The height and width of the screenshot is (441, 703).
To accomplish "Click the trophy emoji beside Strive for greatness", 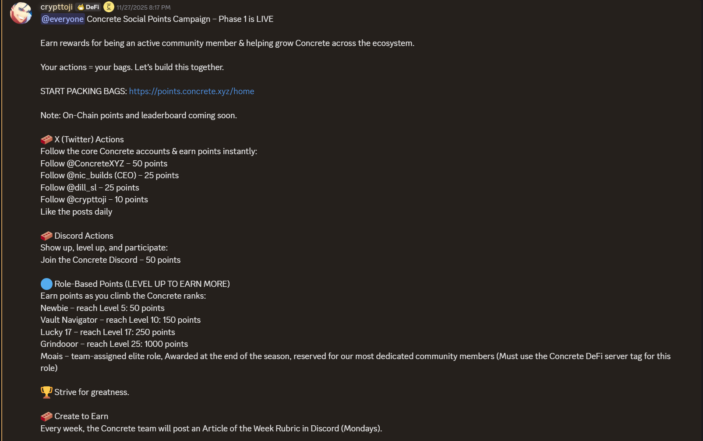I will [46, 392].
